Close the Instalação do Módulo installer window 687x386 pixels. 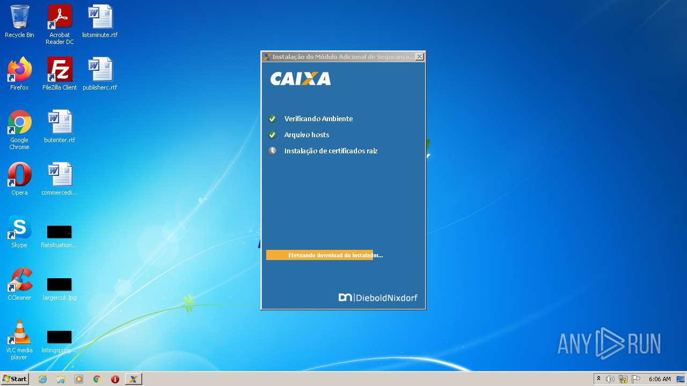[x=420, y=56]
